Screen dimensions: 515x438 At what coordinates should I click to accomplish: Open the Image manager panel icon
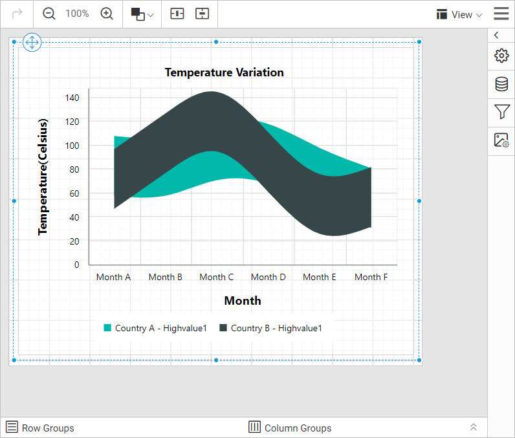pyautogui.click(x=501, y=140)
